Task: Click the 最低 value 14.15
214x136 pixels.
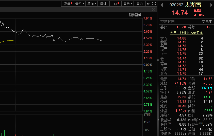Action: click(208, 97)
